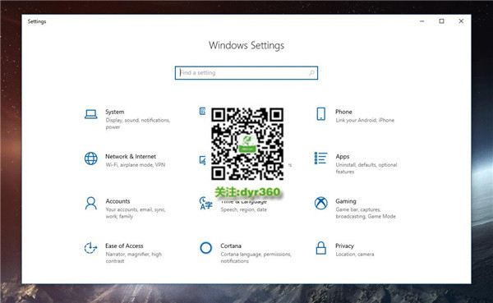The width and height of the screenshot is (493, 303).
Task: Go to the Gaming label
Action: 346,201
